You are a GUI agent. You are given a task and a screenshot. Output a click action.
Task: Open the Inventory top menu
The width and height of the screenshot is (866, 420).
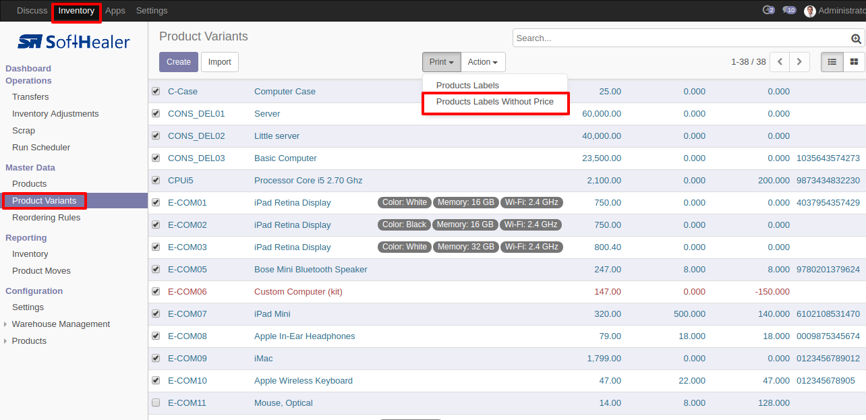click(x=76, y=11)
